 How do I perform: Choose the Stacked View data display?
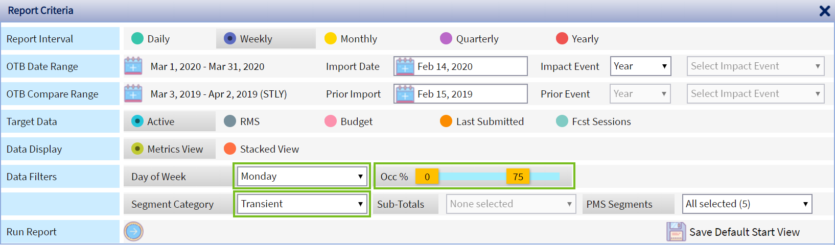(x=230, y=149)
